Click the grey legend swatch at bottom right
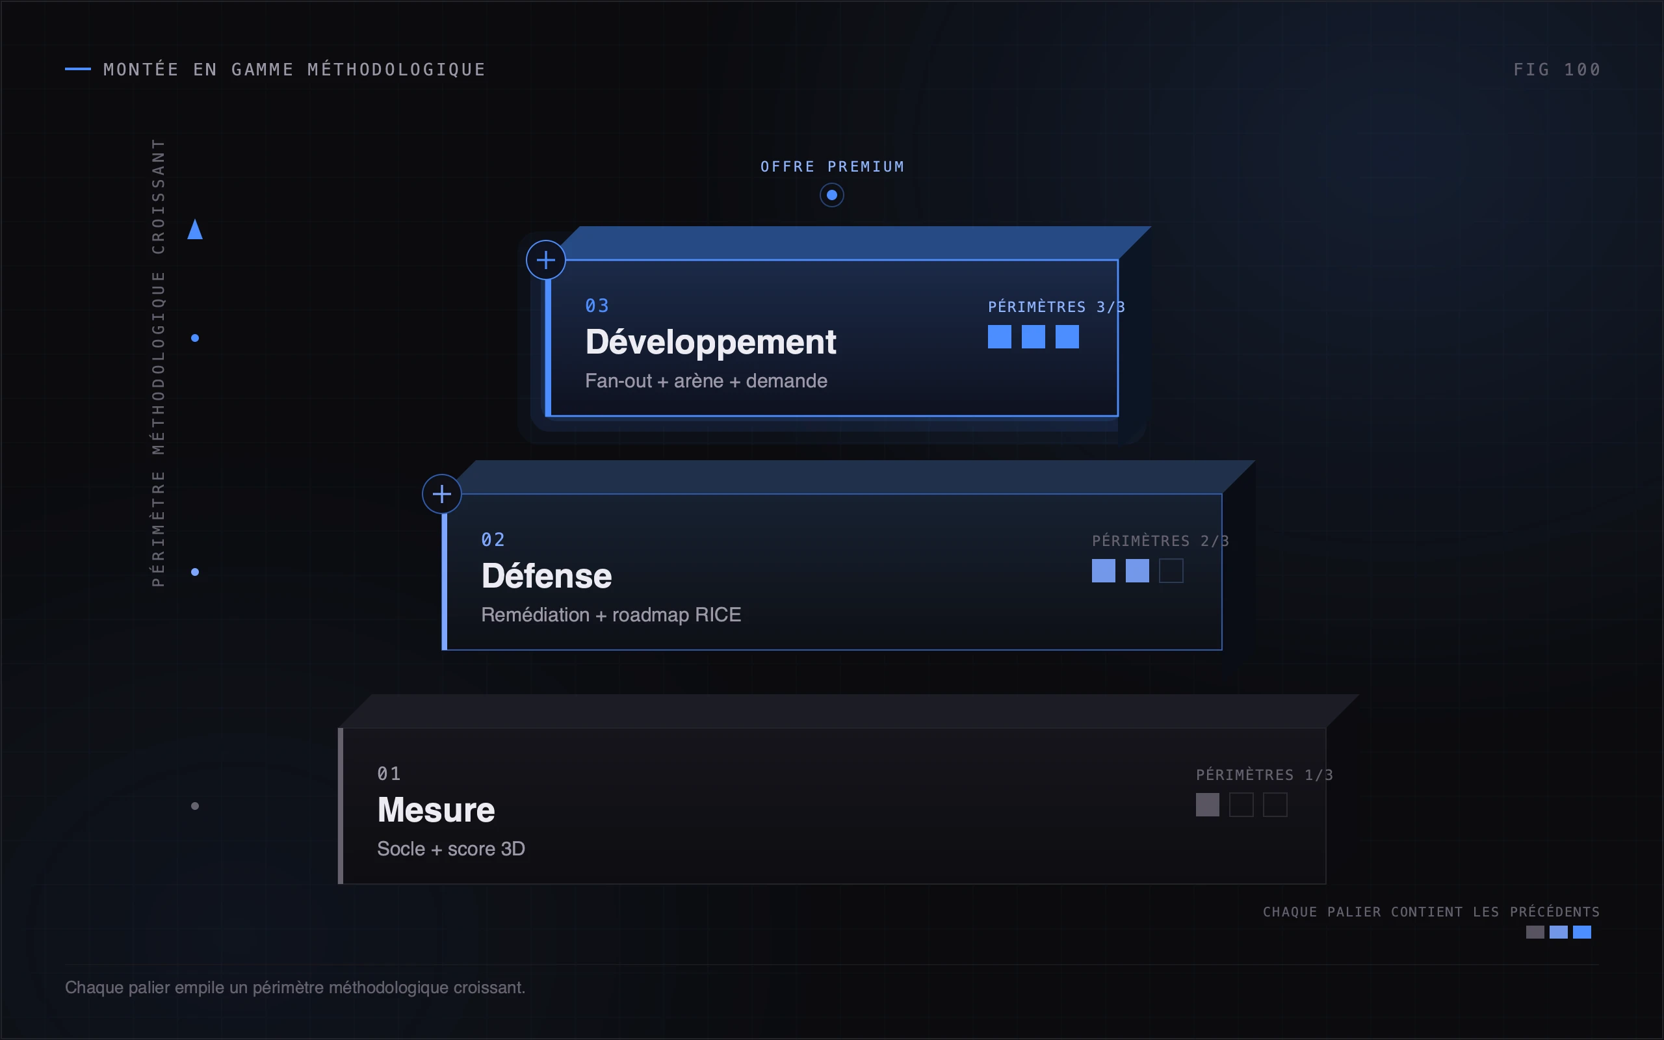1664x1040 pixels. pos(1535,932)
